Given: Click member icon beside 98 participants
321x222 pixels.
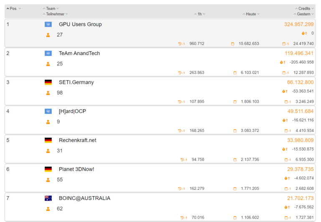Looking at the screenshot, I should [x=48, y=93].
